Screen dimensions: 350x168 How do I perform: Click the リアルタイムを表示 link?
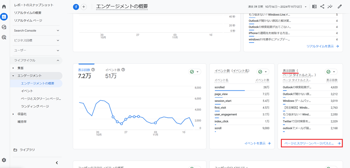[323, 46]
